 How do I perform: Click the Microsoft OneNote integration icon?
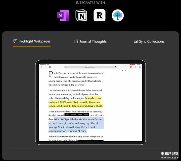[x=63, y=15]
